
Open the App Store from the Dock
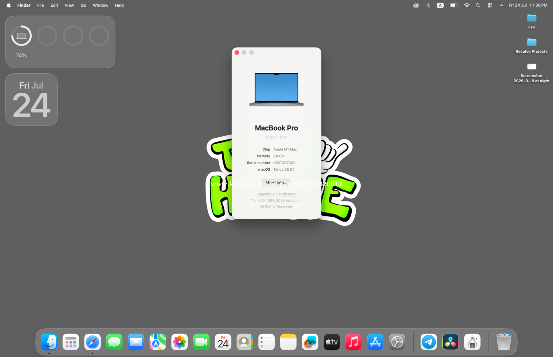coord(375,342)
